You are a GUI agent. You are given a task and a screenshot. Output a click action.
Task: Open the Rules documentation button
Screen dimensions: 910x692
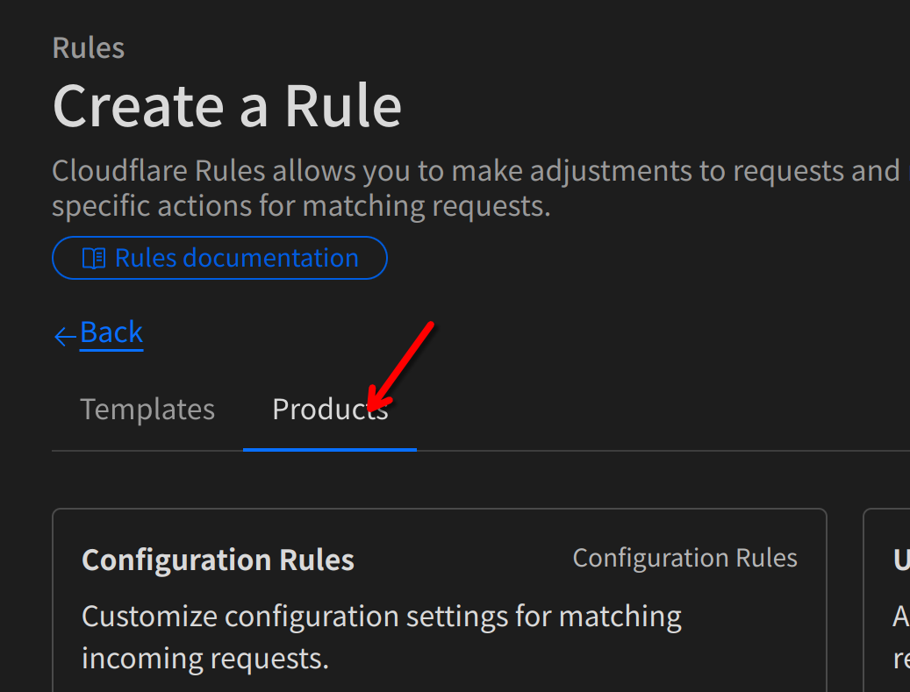(x=219, y=258)
